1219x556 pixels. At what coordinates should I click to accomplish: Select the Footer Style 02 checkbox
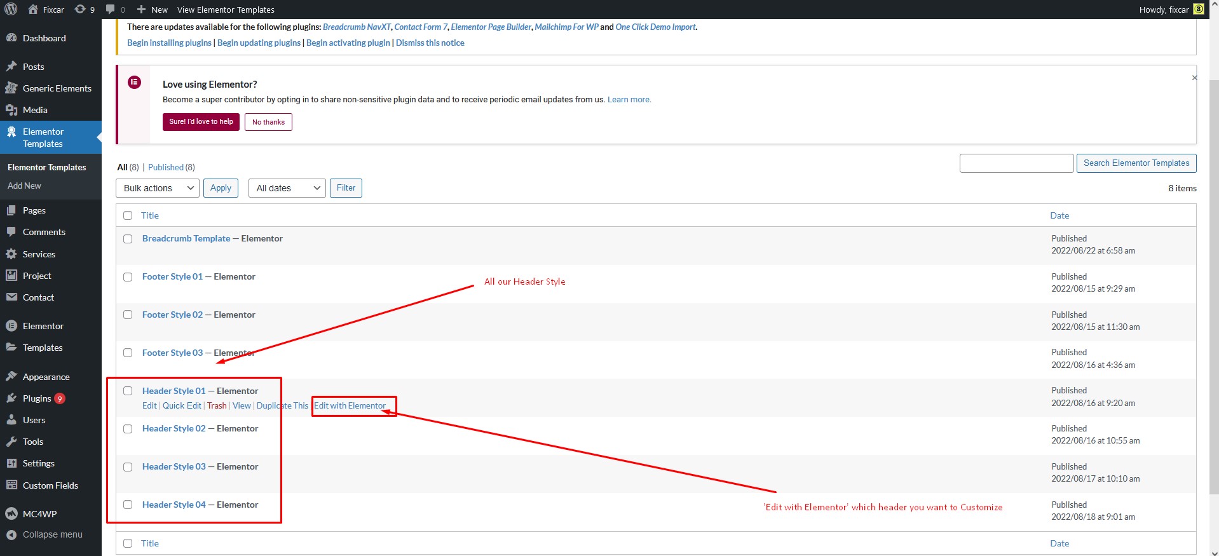[x=128, y=315]
